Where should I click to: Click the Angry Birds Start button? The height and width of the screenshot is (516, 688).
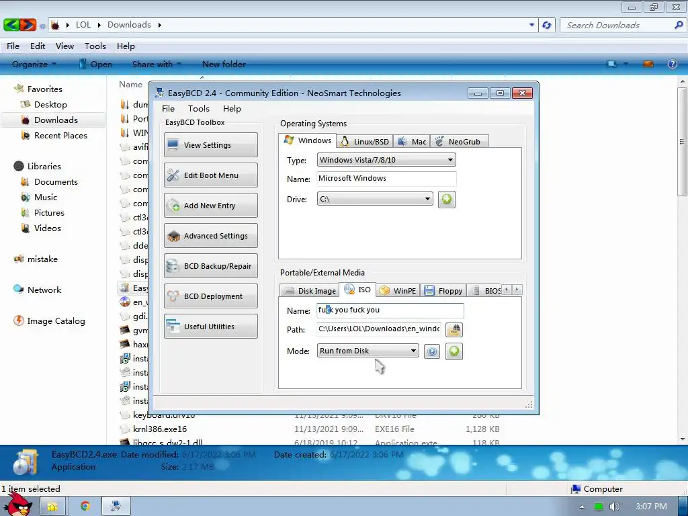point(17,505)
